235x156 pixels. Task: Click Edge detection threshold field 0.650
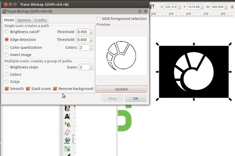[83, 39]
